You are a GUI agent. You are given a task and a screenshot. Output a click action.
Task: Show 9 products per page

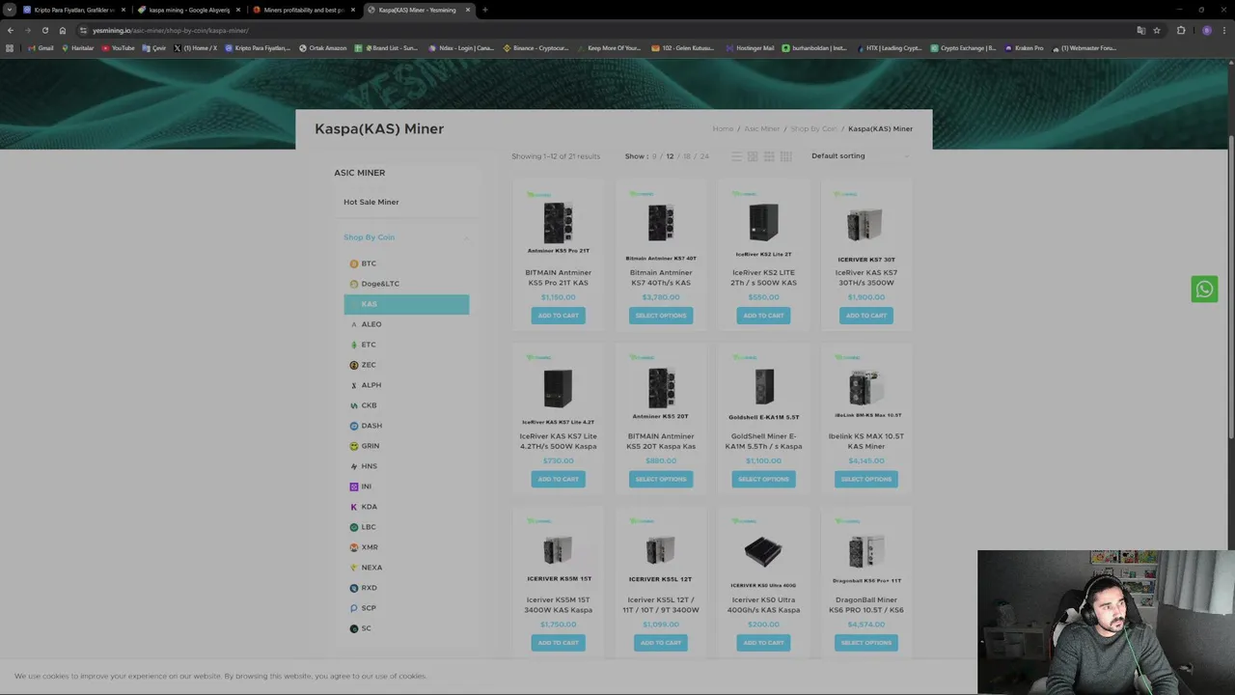pos(654,156)
